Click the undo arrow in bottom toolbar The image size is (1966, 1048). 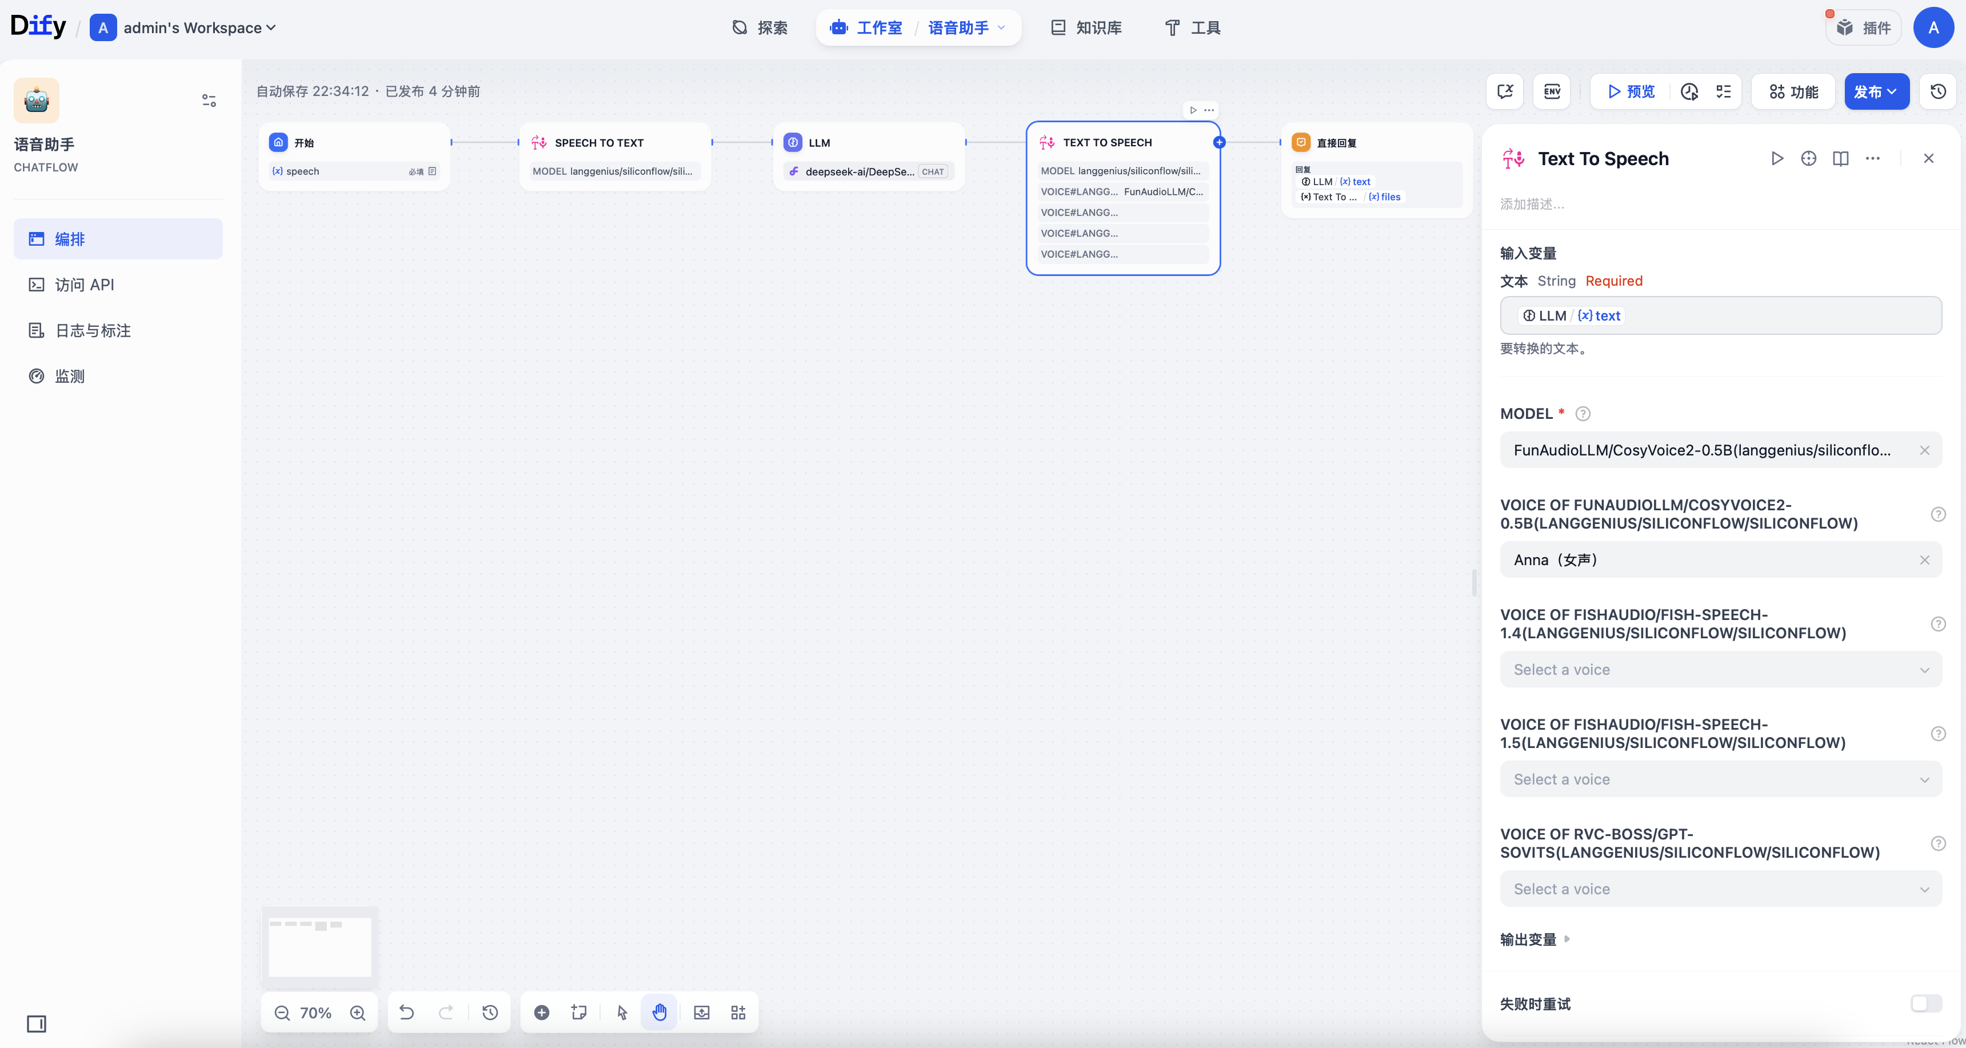pos(407,1013)
